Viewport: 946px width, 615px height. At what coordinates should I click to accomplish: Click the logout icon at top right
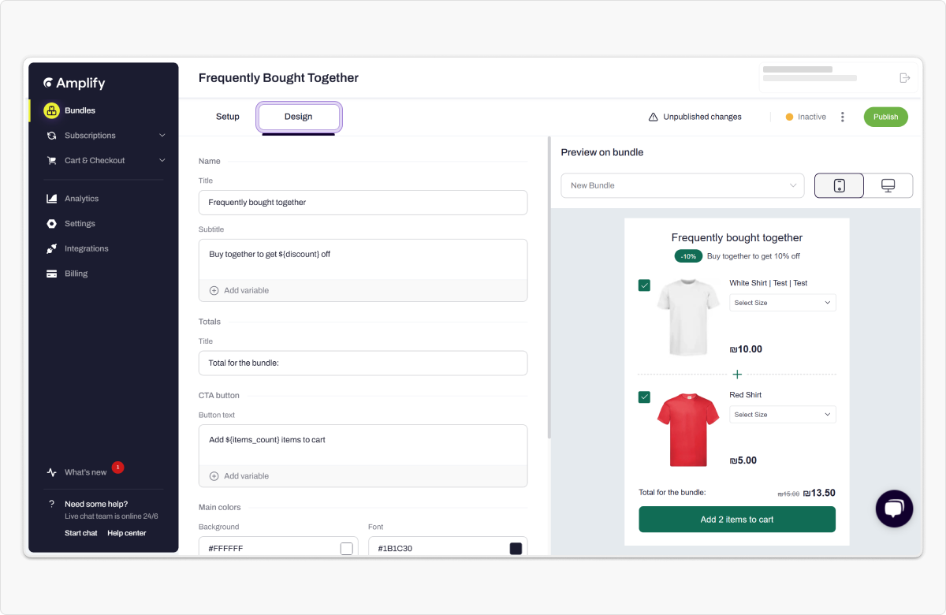point(904,78)
